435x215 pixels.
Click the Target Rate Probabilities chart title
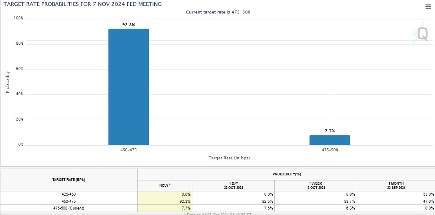82,4
